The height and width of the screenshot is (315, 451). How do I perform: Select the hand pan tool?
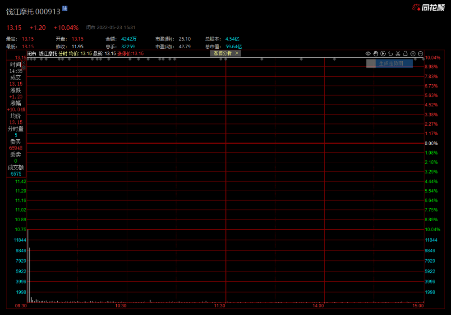point(375,54)
